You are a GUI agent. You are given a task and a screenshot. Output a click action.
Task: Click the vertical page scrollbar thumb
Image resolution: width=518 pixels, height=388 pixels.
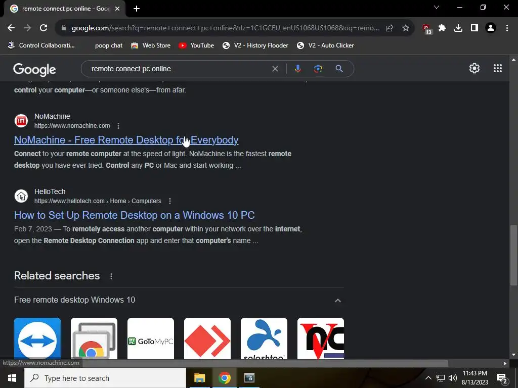[513, 255]
